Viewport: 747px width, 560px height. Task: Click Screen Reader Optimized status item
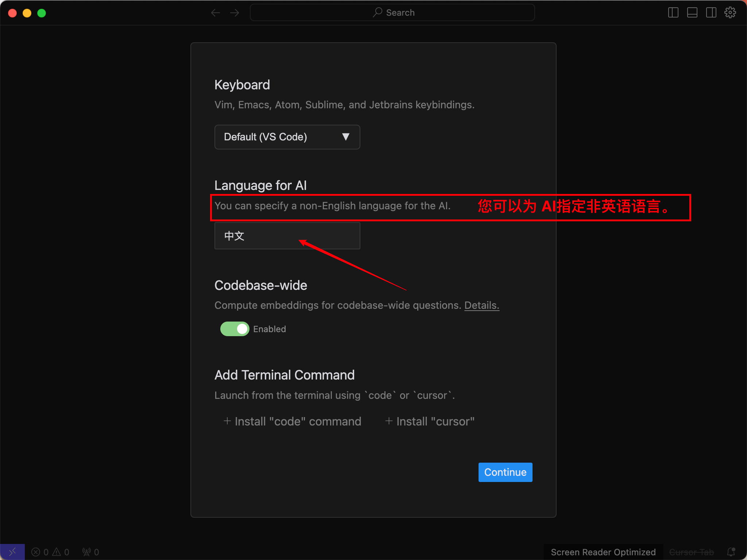603,552
